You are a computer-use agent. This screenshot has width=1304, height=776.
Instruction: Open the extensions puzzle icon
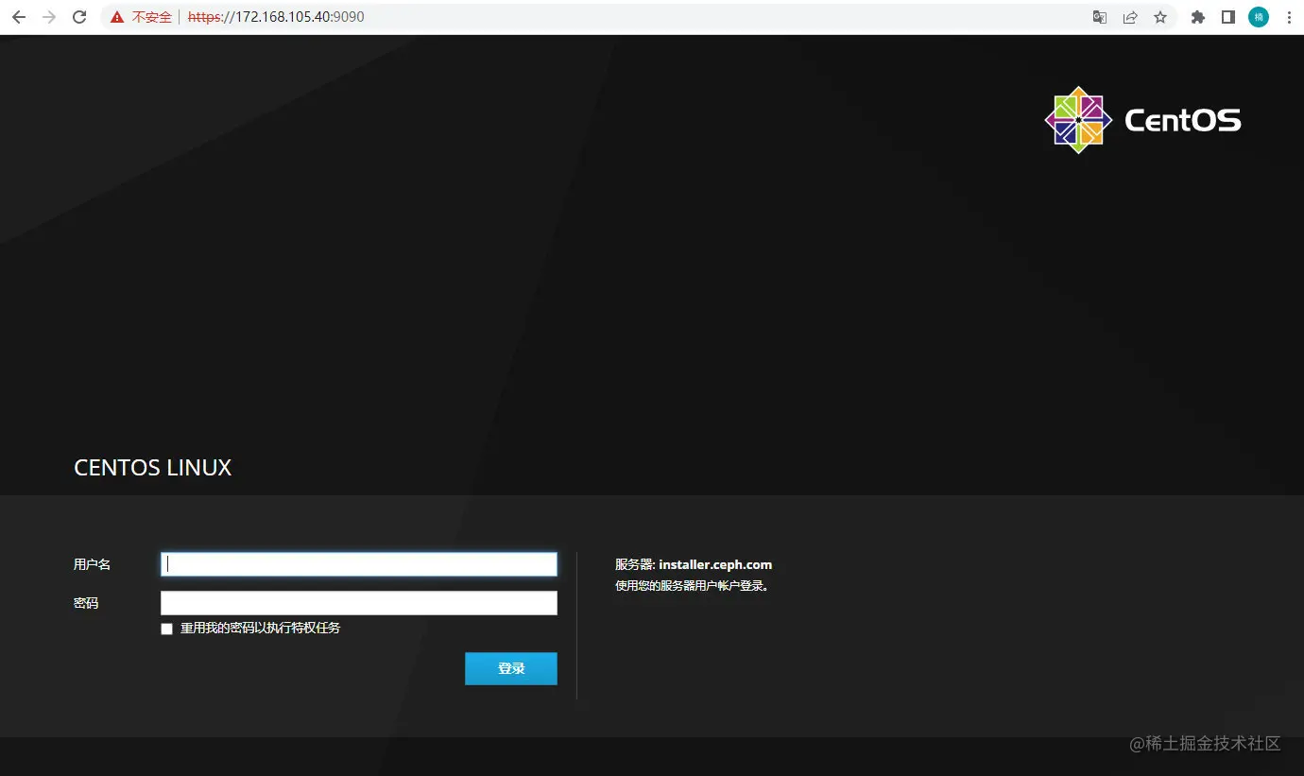(x=1198, y=17)
